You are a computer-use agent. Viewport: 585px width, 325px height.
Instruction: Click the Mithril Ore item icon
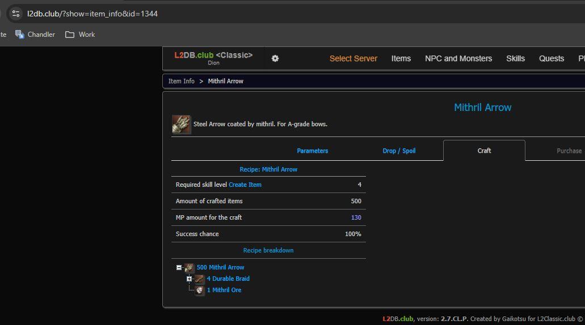pos(200,290)
